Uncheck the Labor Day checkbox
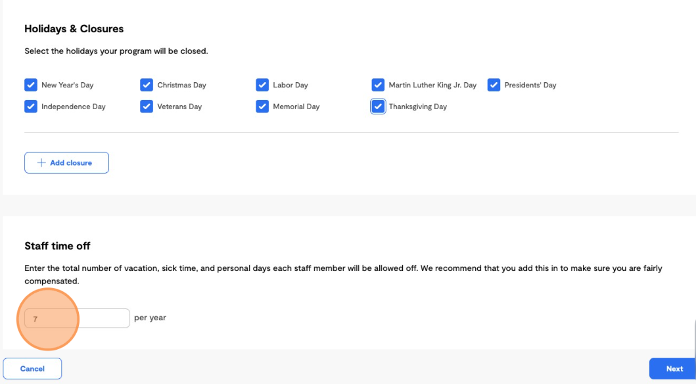The image size is (696, 384). 262,85
